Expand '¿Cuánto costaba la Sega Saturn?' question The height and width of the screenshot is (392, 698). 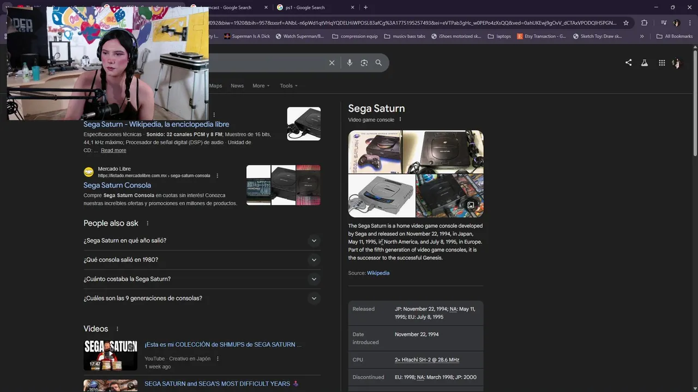click(x=202, y=279)
